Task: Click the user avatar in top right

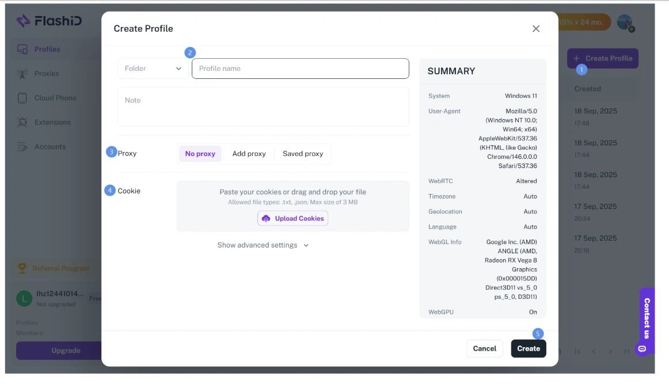Action: (625, 22)
